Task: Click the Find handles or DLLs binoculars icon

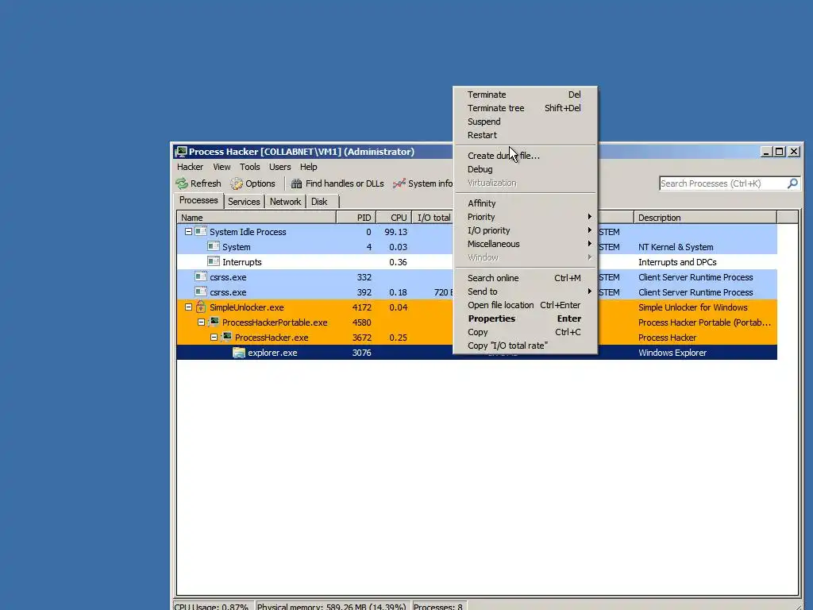Action: coord(297,183)
